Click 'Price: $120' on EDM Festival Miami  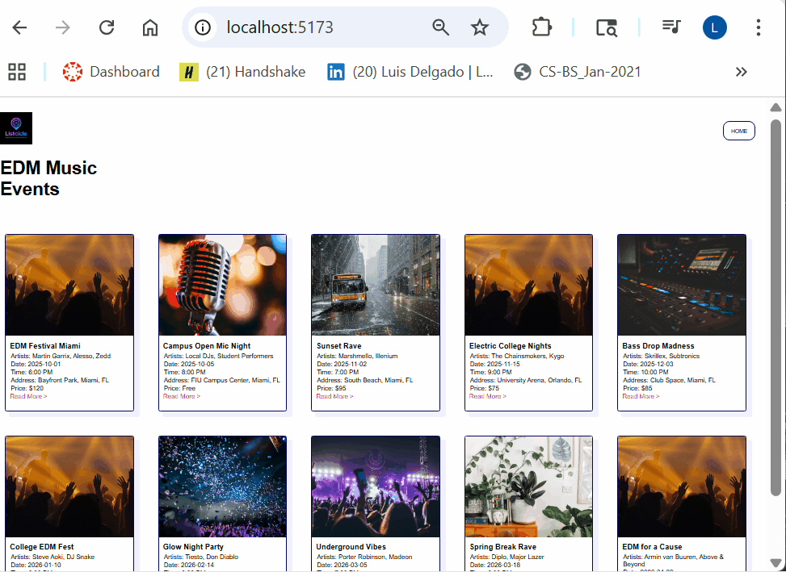click(x=27, y=388)
